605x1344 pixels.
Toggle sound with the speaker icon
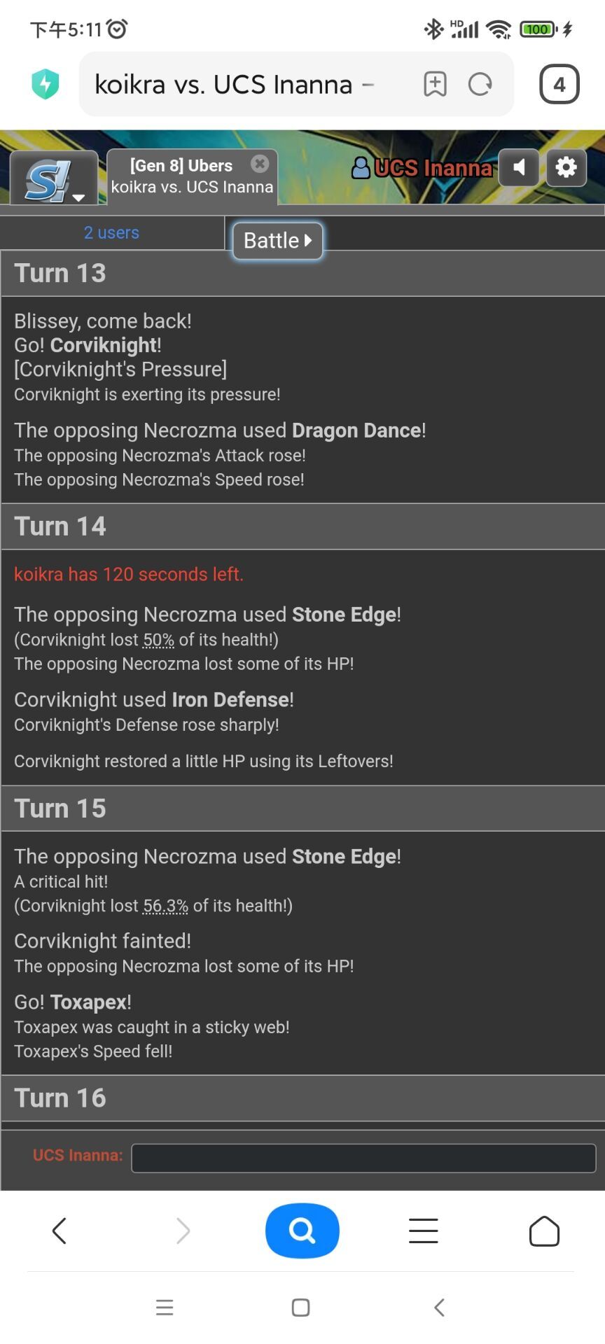pyautogui.click(x=519, y=167)
